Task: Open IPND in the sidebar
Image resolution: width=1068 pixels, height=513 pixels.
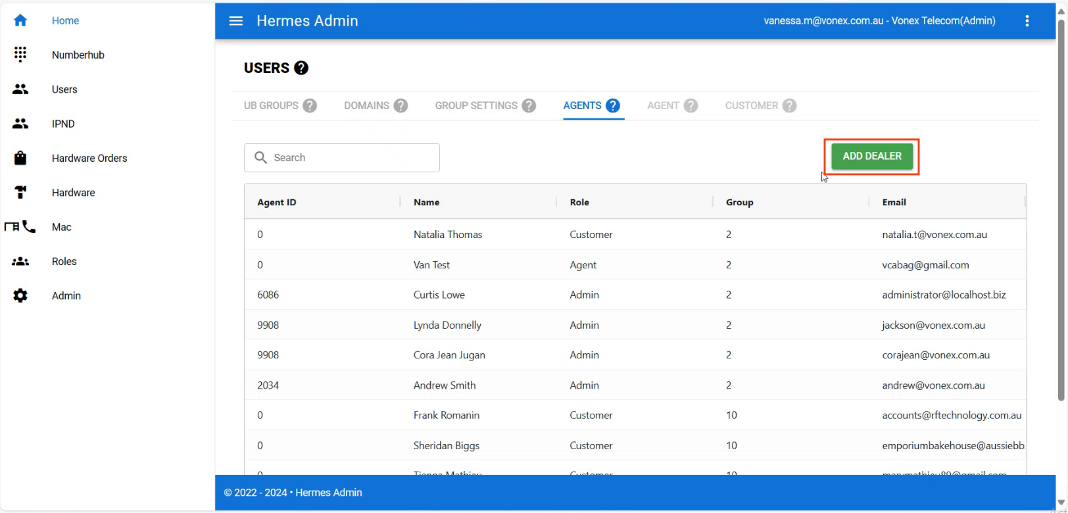Action: click(63, 124)
